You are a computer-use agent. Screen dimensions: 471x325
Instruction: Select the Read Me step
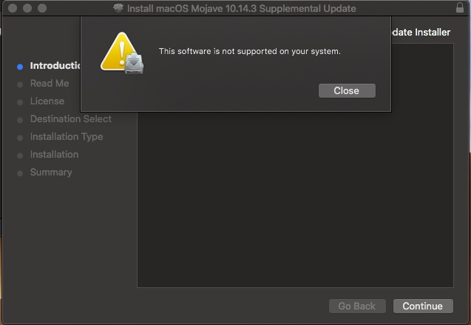click(50, 83)
